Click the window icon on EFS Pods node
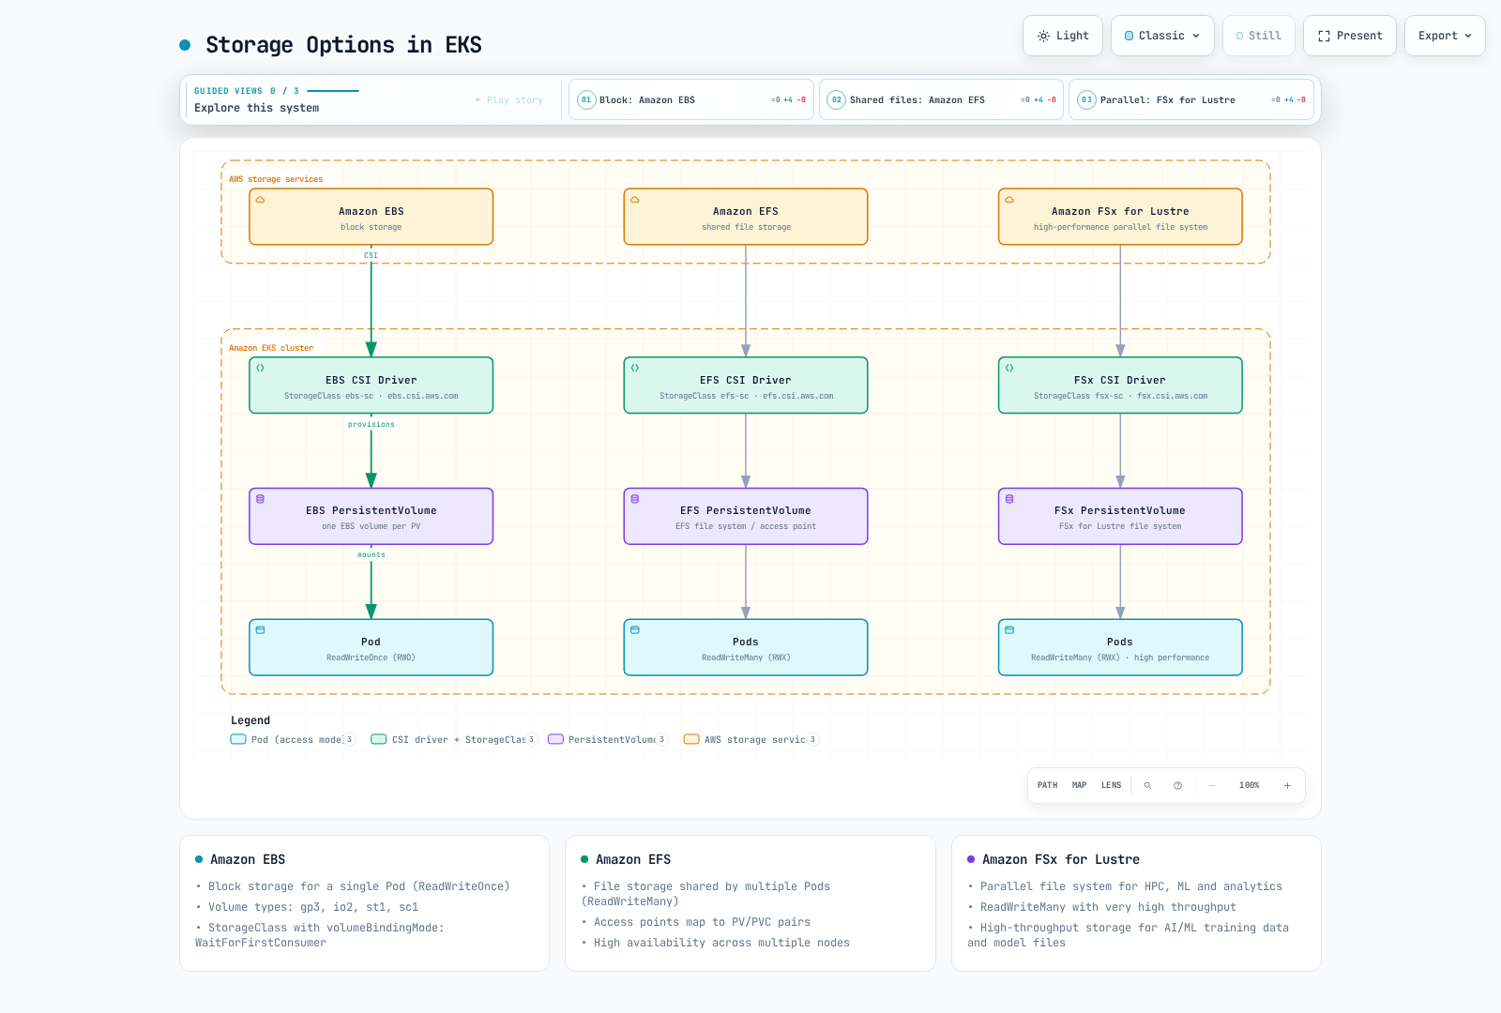The width and height of the screenshot is (1501, 1013). point(635,630)
